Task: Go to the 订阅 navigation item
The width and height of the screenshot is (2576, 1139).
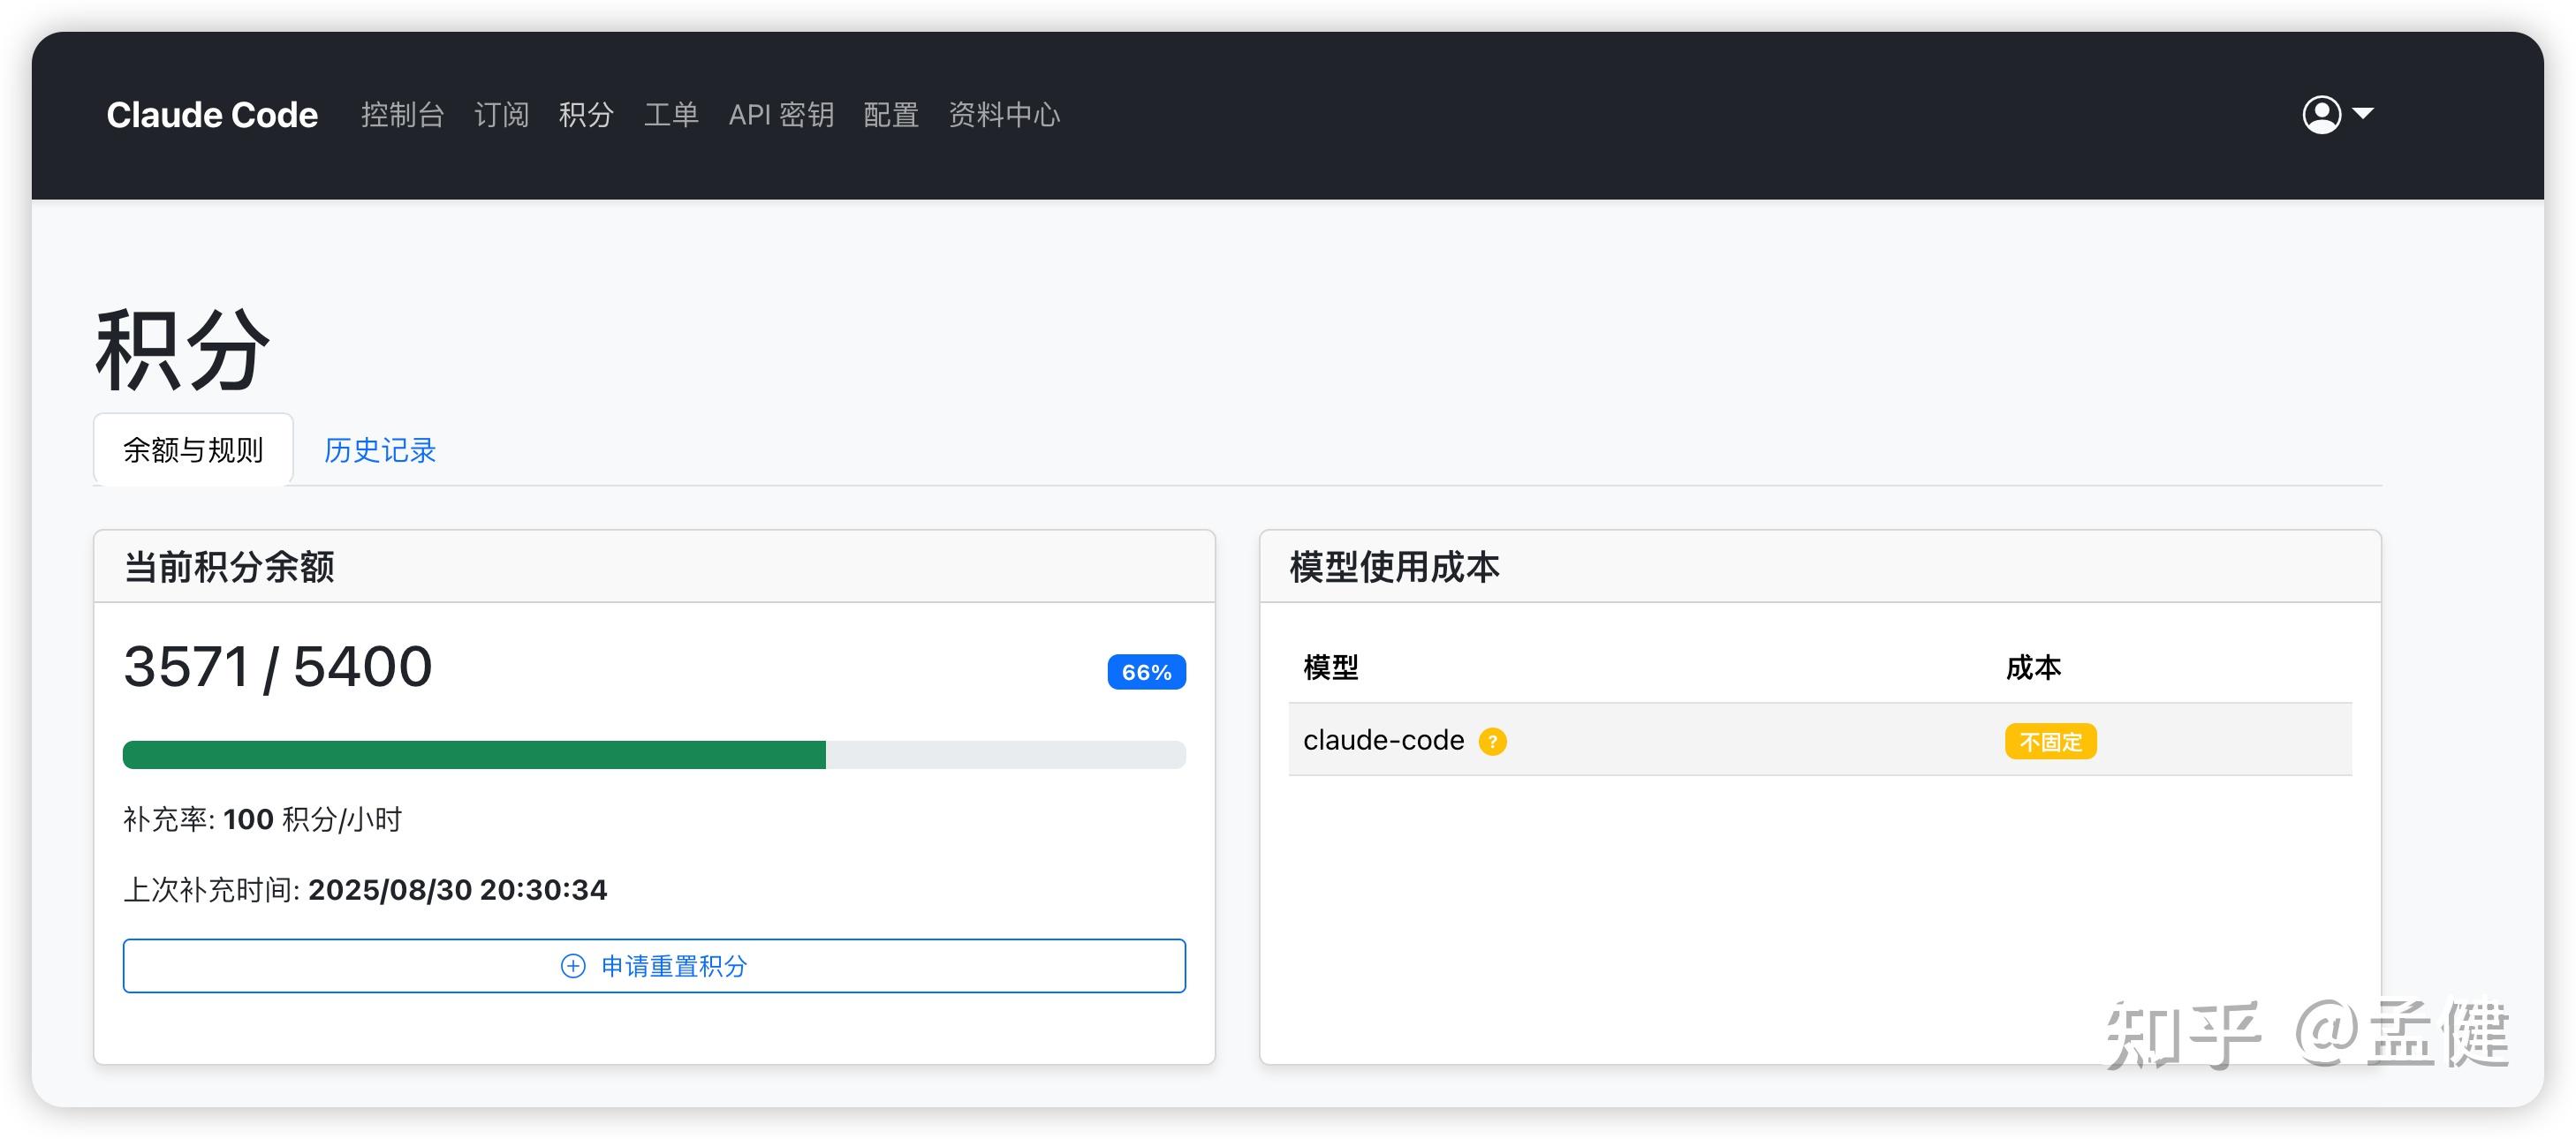Action: coord(501,115)
